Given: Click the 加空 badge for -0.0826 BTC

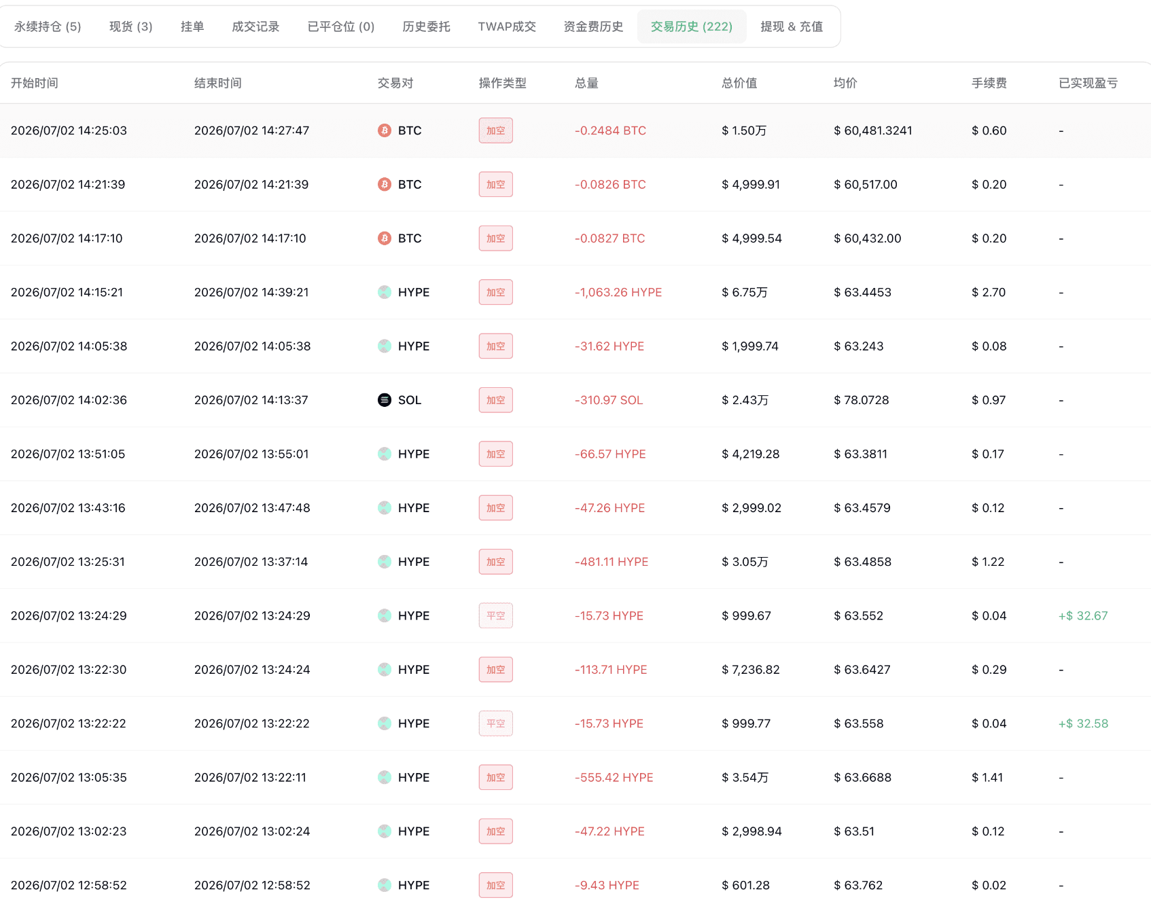Looking at the screenshot, I should [496, 184].
